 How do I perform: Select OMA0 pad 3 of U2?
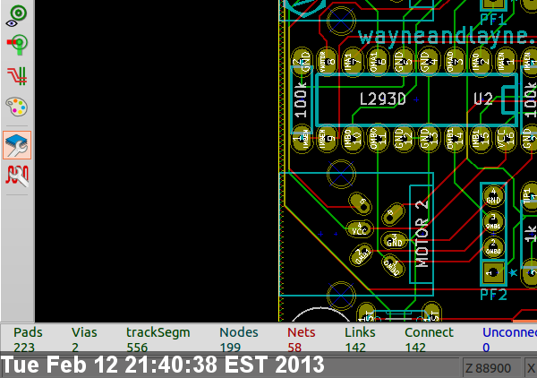(455, 62)
